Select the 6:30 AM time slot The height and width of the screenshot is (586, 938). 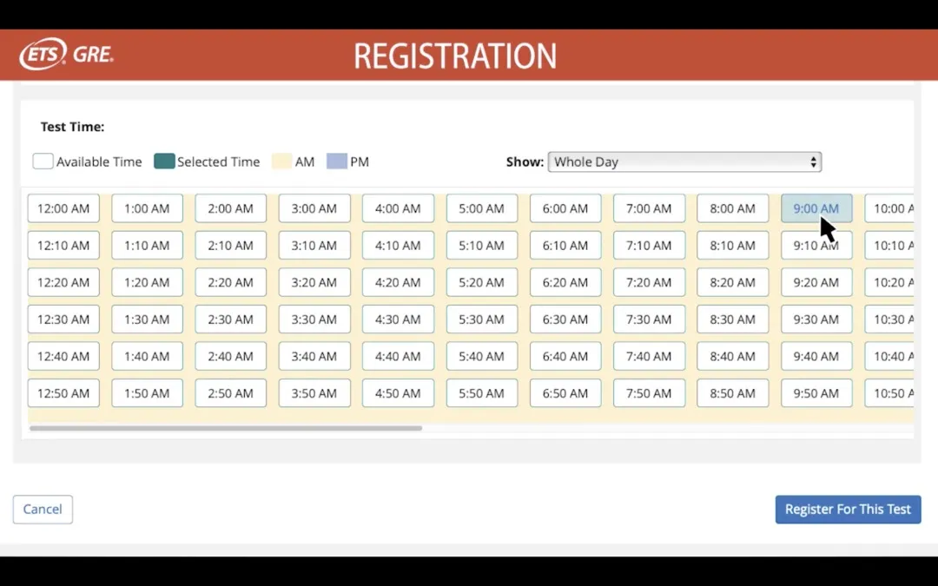tap(565, 319)
